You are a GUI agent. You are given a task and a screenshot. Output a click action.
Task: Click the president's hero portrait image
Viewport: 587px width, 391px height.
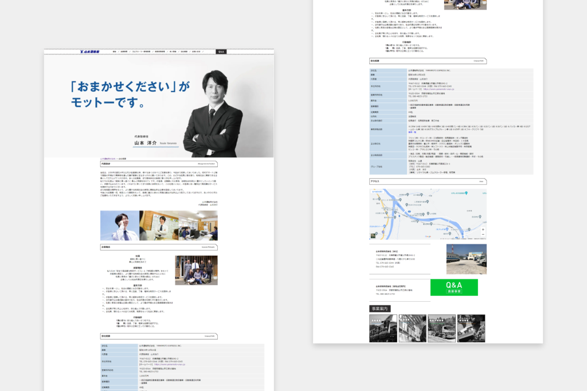click(213, 109)
